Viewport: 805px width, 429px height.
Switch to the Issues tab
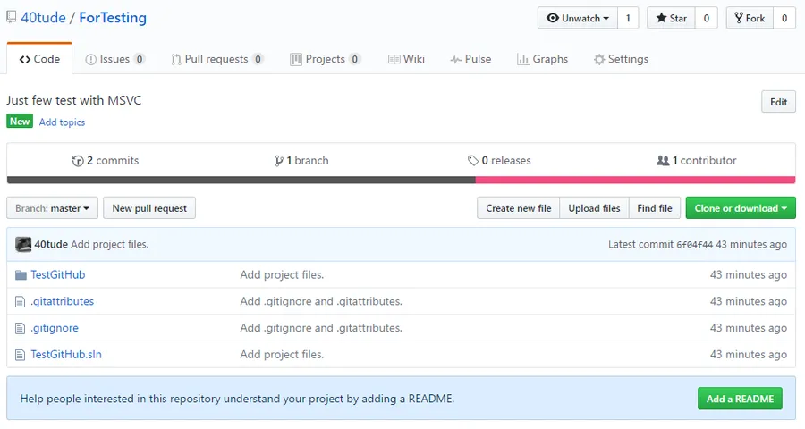pos(114,59)
